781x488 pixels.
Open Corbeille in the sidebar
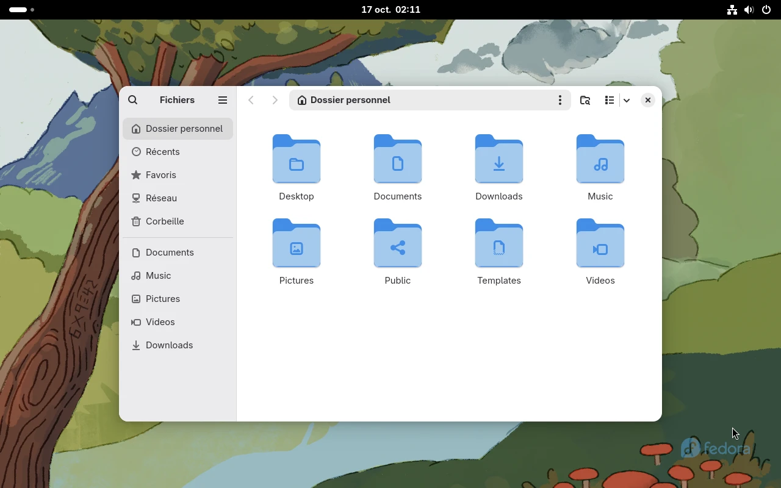(178, 221)
